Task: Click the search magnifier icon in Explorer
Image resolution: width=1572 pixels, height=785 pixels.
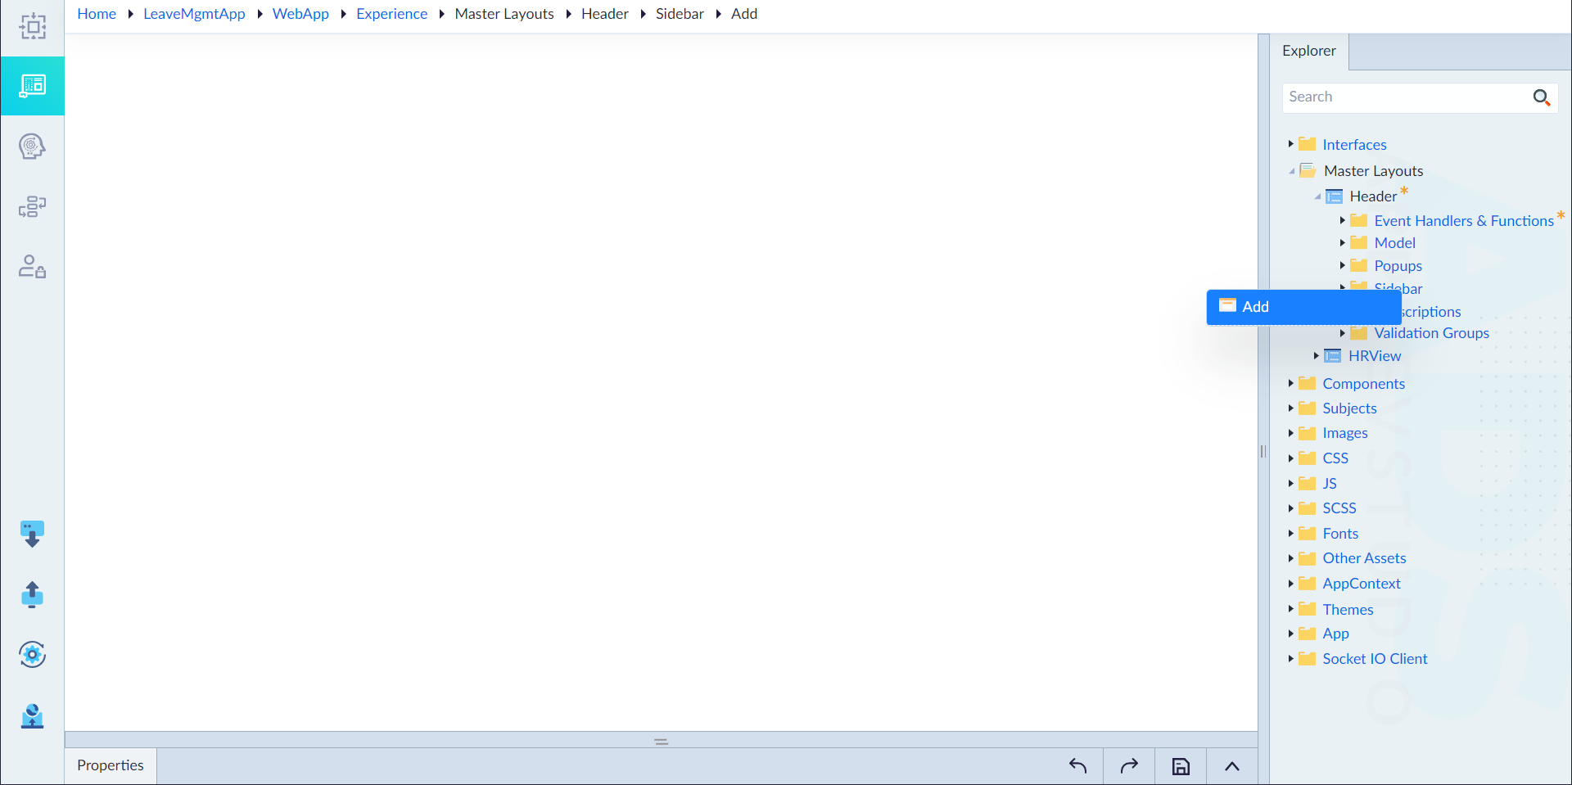Action: (1541, 97)
